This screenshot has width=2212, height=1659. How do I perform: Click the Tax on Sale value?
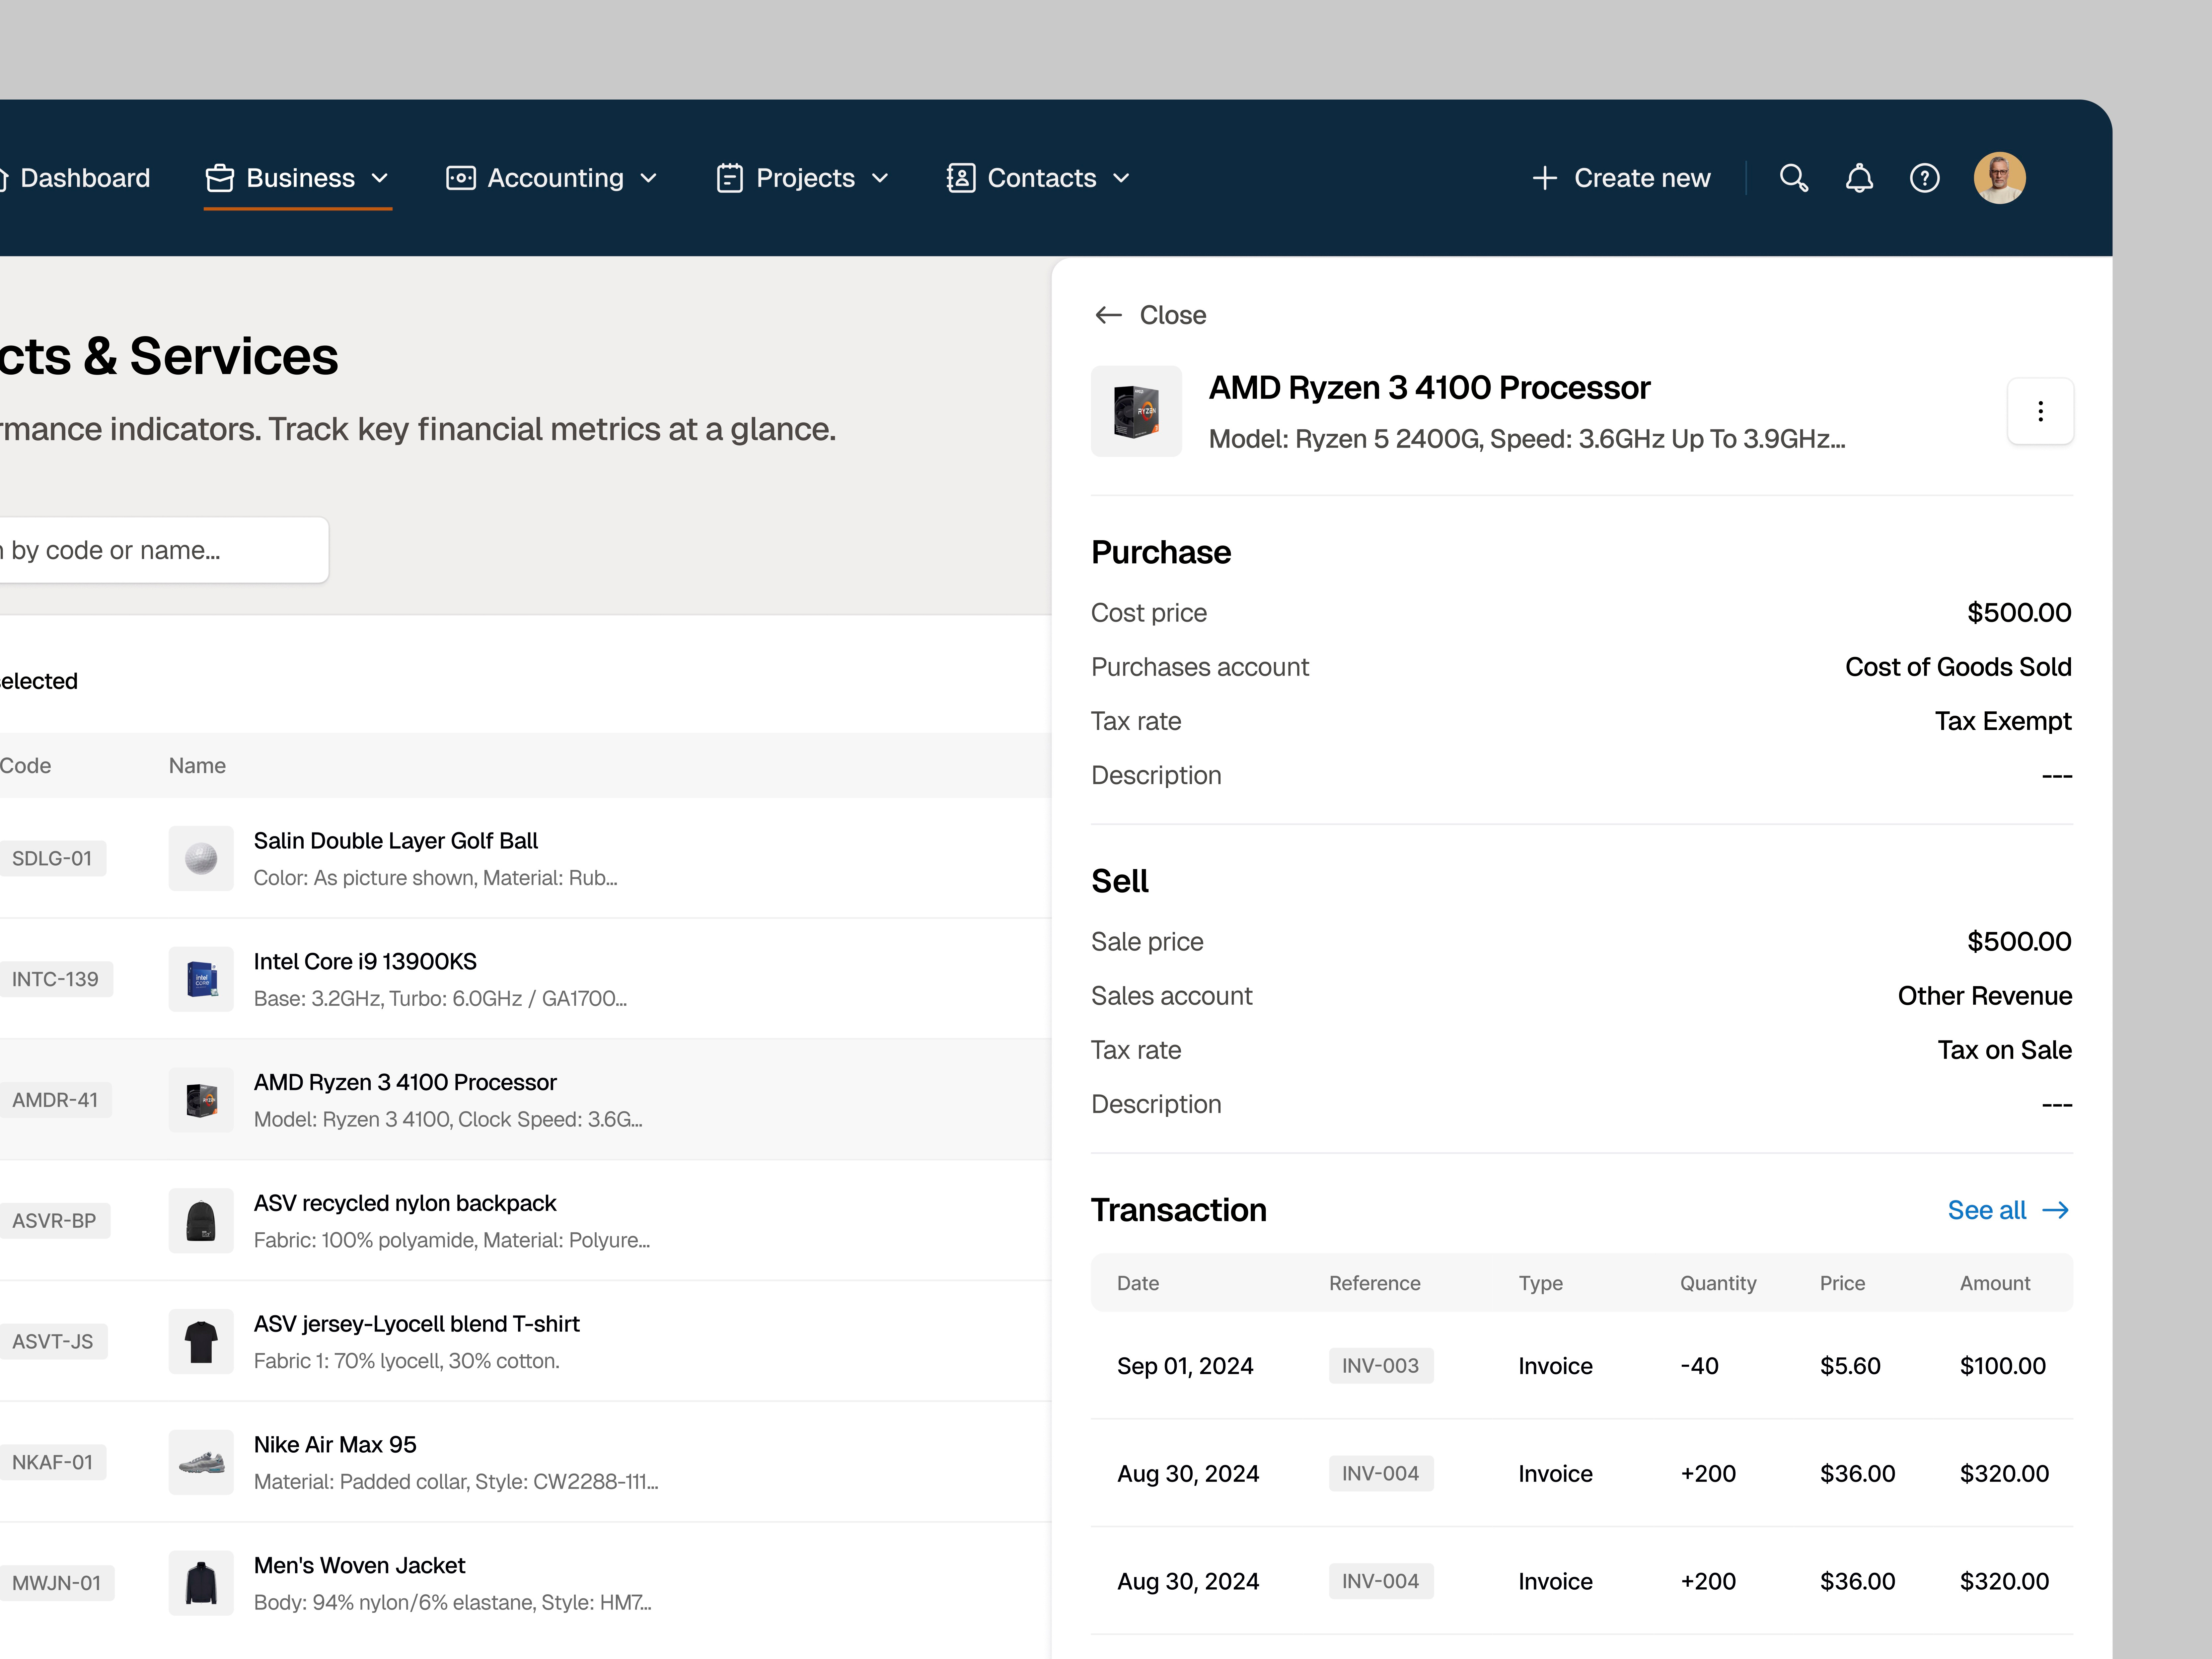2005,1050
